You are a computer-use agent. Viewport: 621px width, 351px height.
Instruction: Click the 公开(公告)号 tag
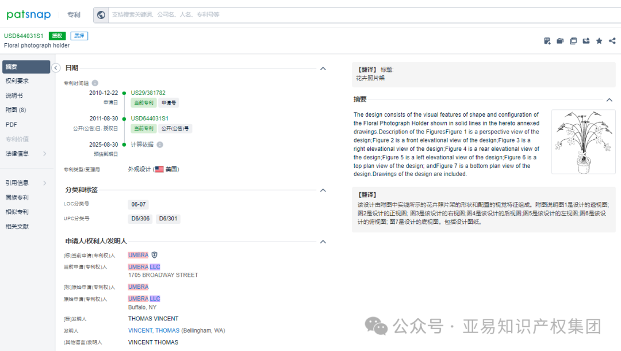pyautogui.click(x=175, y=128)
